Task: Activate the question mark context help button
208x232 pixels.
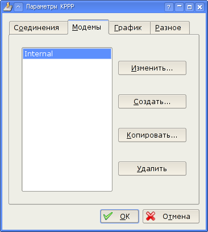Action: (169, 7)
